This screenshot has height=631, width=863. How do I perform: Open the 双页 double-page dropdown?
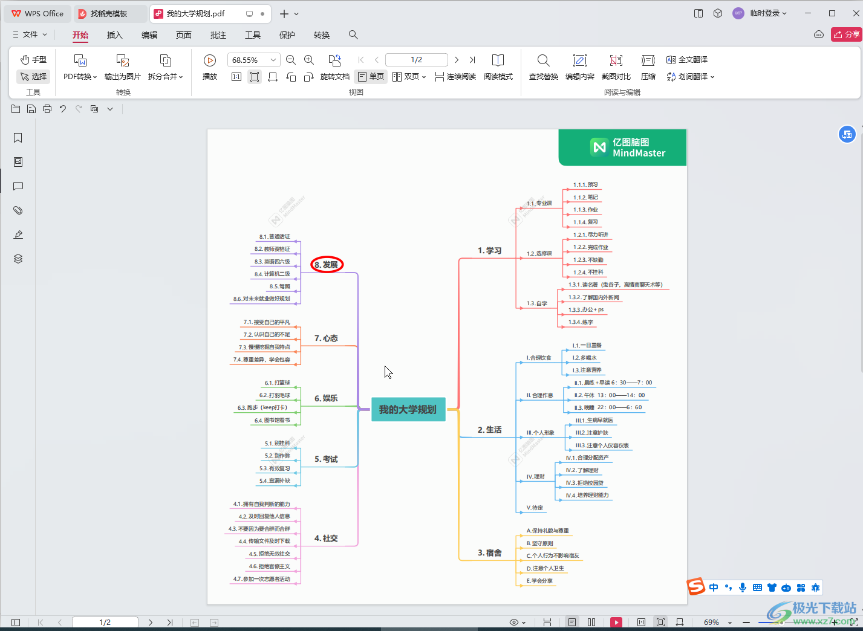(x=409, y=77)
